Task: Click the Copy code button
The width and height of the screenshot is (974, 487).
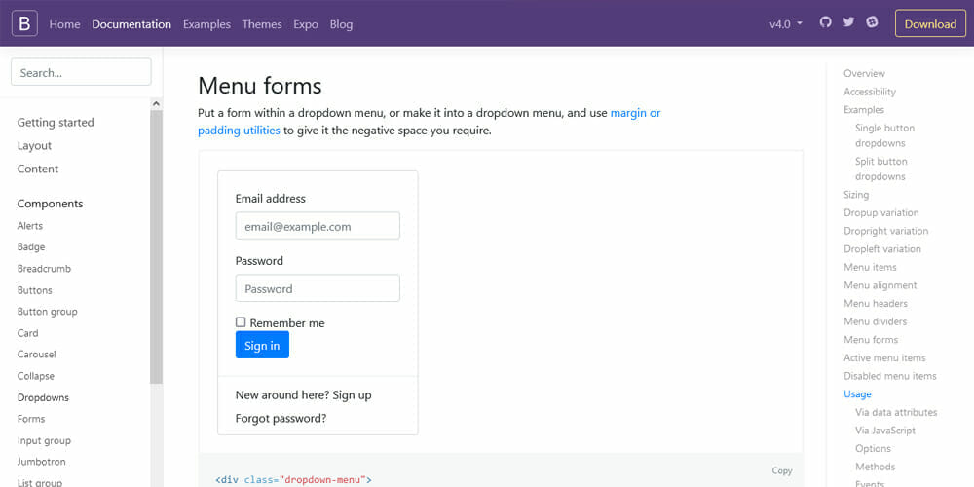Action: pos(781,470)
